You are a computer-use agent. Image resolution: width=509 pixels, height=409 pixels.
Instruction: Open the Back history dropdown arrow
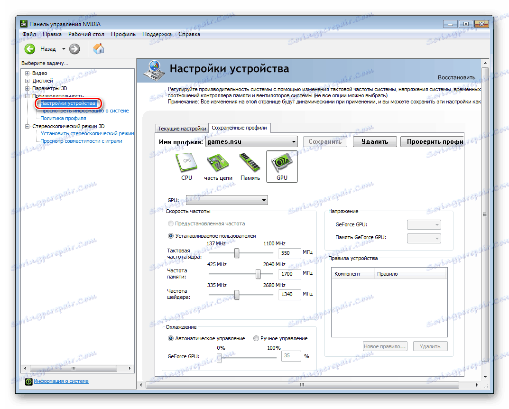pyautogui.click(x=64, y=49)
